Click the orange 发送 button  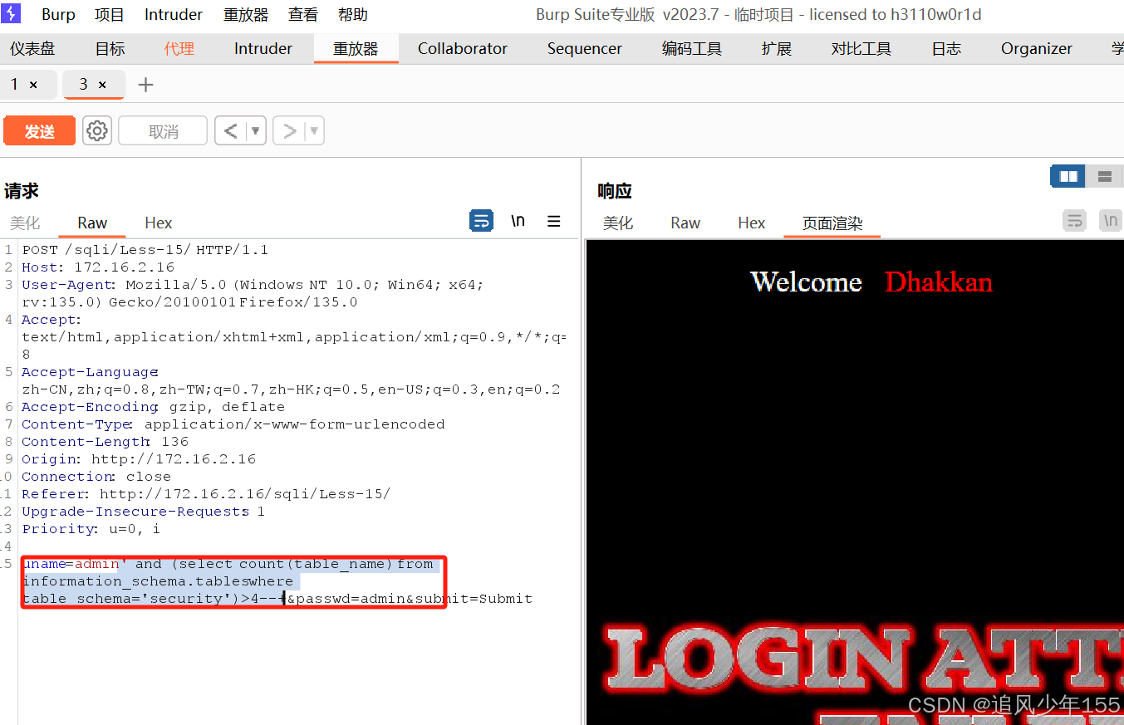[x=39, y=131]
